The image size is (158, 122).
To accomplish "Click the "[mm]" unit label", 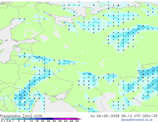I will pyautogui.click(x=28, y=116).
